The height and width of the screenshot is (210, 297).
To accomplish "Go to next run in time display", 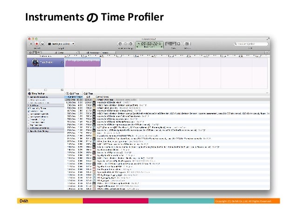I will tap(162, 47).
